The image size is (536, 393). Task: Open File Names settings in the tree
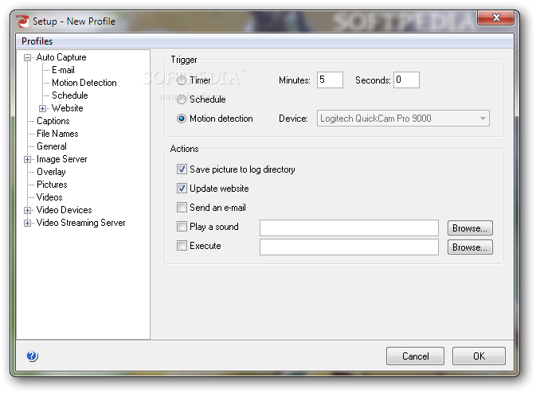pyautogui.click(x=57, y=134)
